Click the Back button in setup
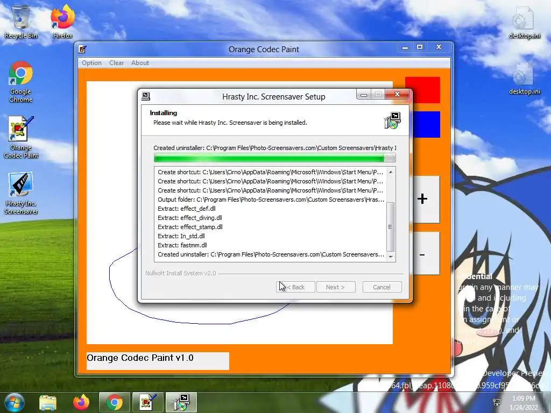The image size is (551, 413). point(295,287)
